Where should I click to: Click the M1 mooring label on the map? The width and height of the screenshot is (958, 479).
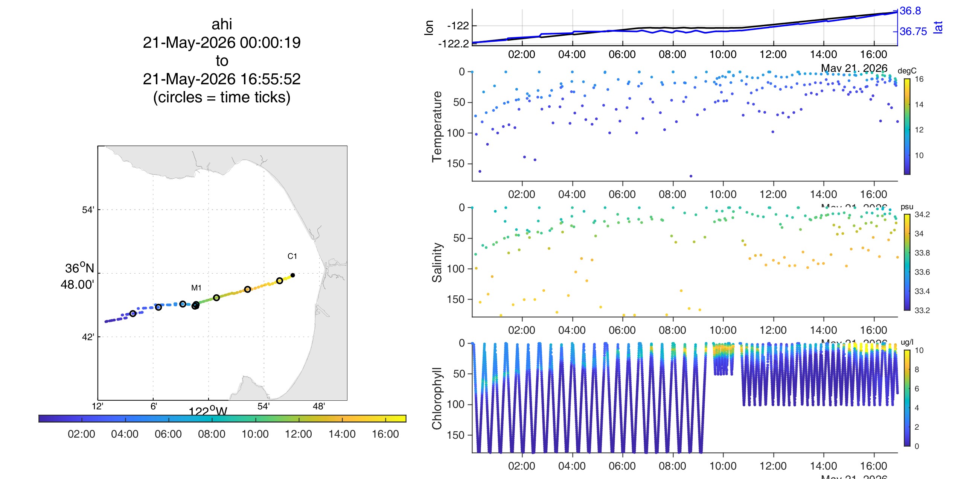[x=196, y=288]
